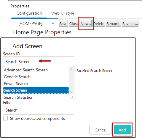Open the HOMEPAGE configuration dropdown

point(34,23)
